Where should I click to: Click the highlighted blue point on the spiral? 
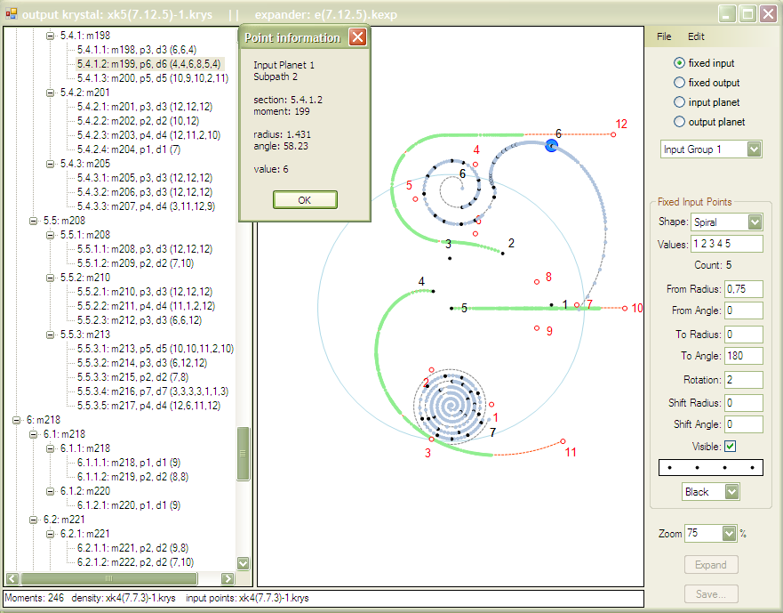pyautogui.click(x=551, y=146)
